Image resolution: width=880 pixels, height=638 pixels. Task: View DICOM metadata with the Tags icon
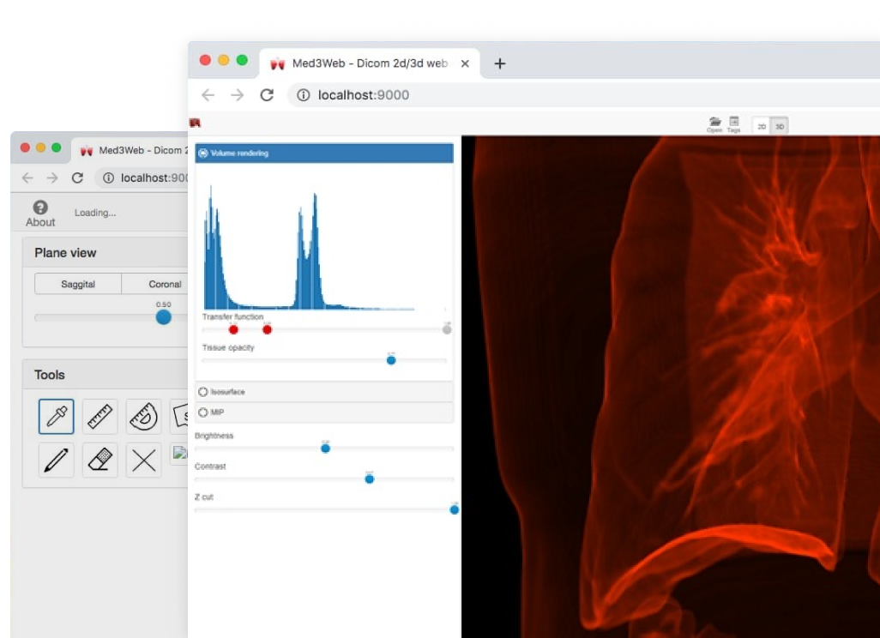tap(733, 123)
